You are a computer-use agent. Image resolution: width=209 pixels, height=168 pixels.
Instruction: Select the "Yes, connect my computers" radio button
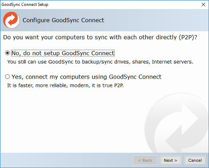point(7,76)
